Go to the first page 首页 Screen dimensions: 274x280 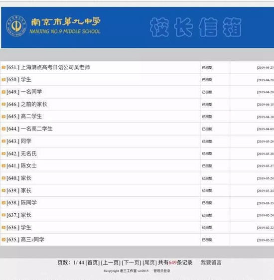click(93, 263)
